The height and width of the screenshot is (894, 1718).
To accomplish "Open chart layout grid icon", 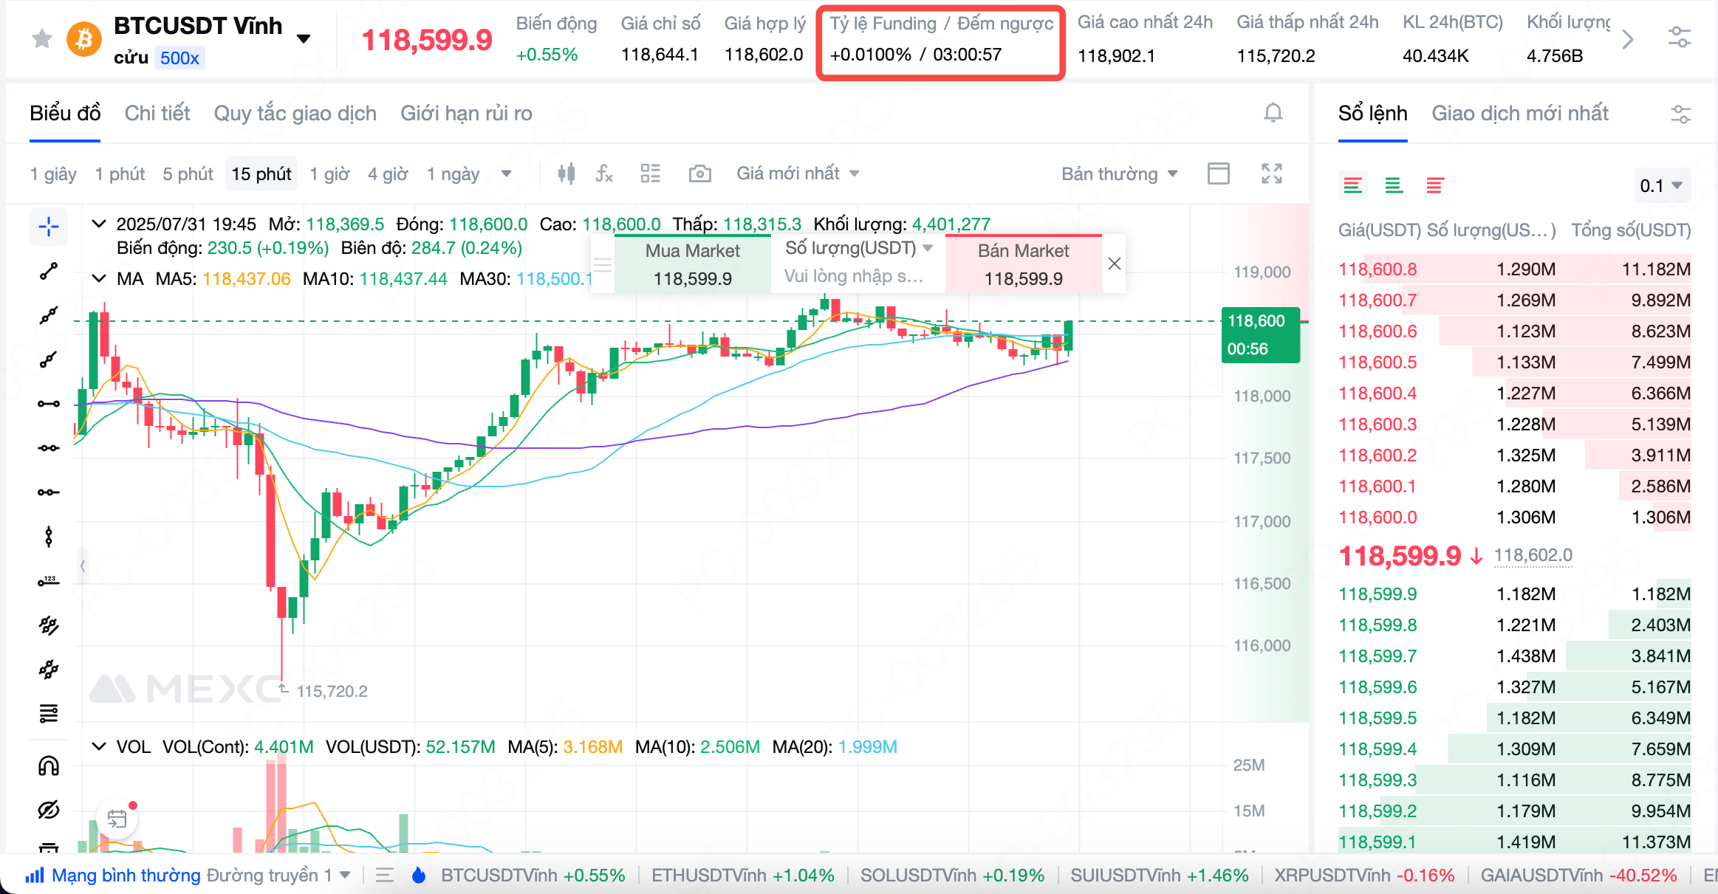I will click(x=651, y=173).
